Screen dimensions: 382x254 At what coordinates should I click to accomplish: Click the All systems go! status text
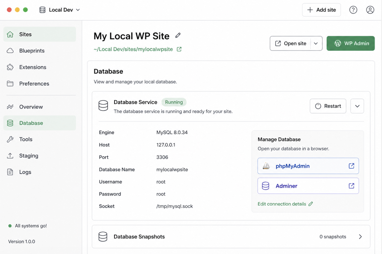tap(31, 226)
